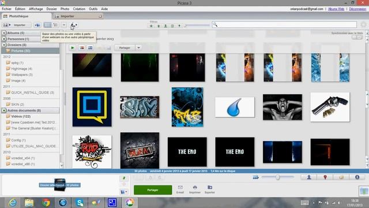Open Chrome from the taskbar
The width and height of the screenshot is (369, 208).
[x=46, y=203]
